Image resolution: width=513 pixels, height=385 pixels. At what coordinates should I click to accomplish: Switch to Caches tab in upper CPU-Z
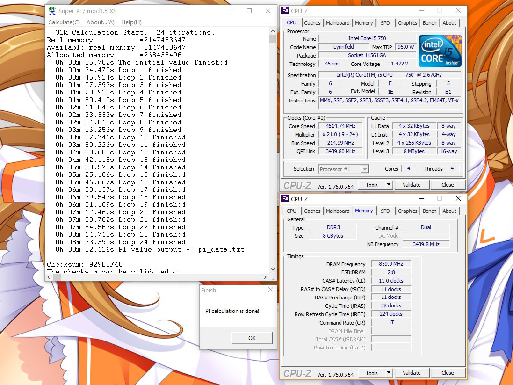click(x=312, y=23)
